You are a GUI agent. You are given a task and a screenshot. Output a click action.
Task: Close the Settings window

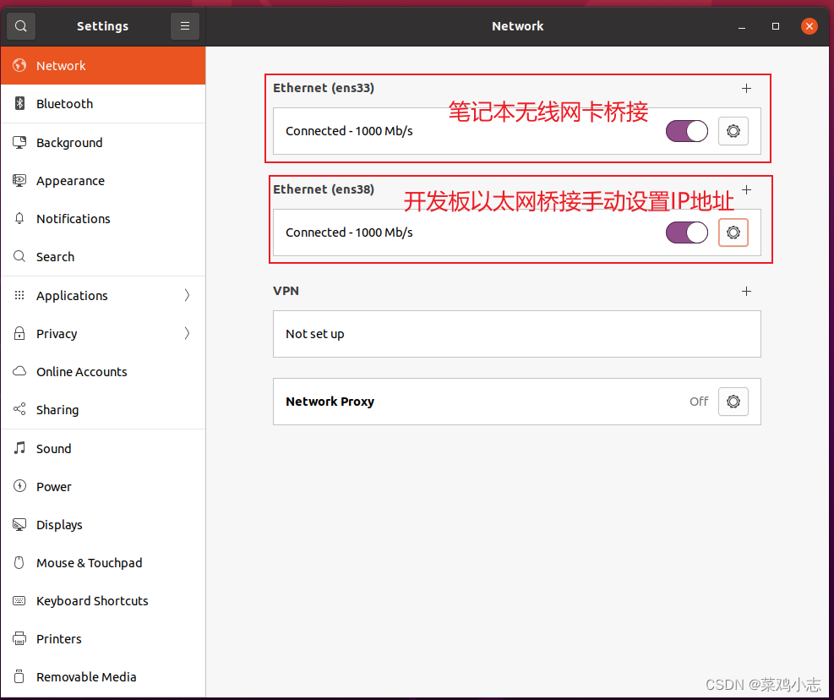[809, 26]
